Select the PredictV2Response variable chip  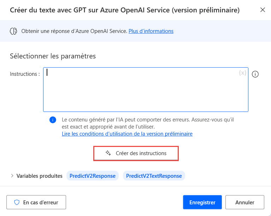pos(93,176)
